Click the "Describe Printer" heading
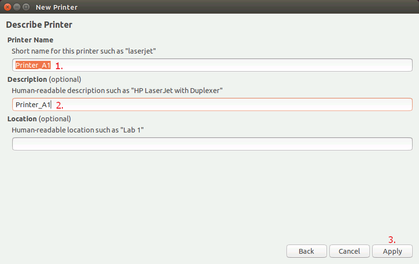Image resolution: width=419 pixels, height=264 pixels. coord(39,24)
